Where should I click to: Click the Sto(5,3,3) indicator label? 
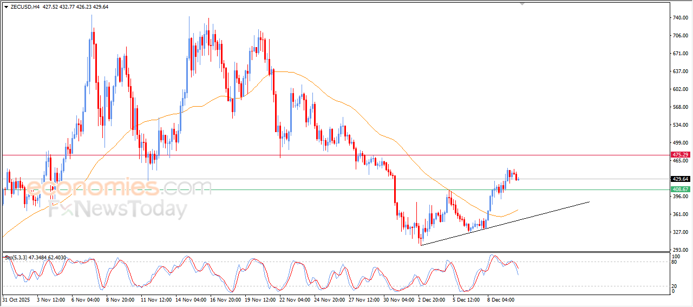tap(16, 258)
